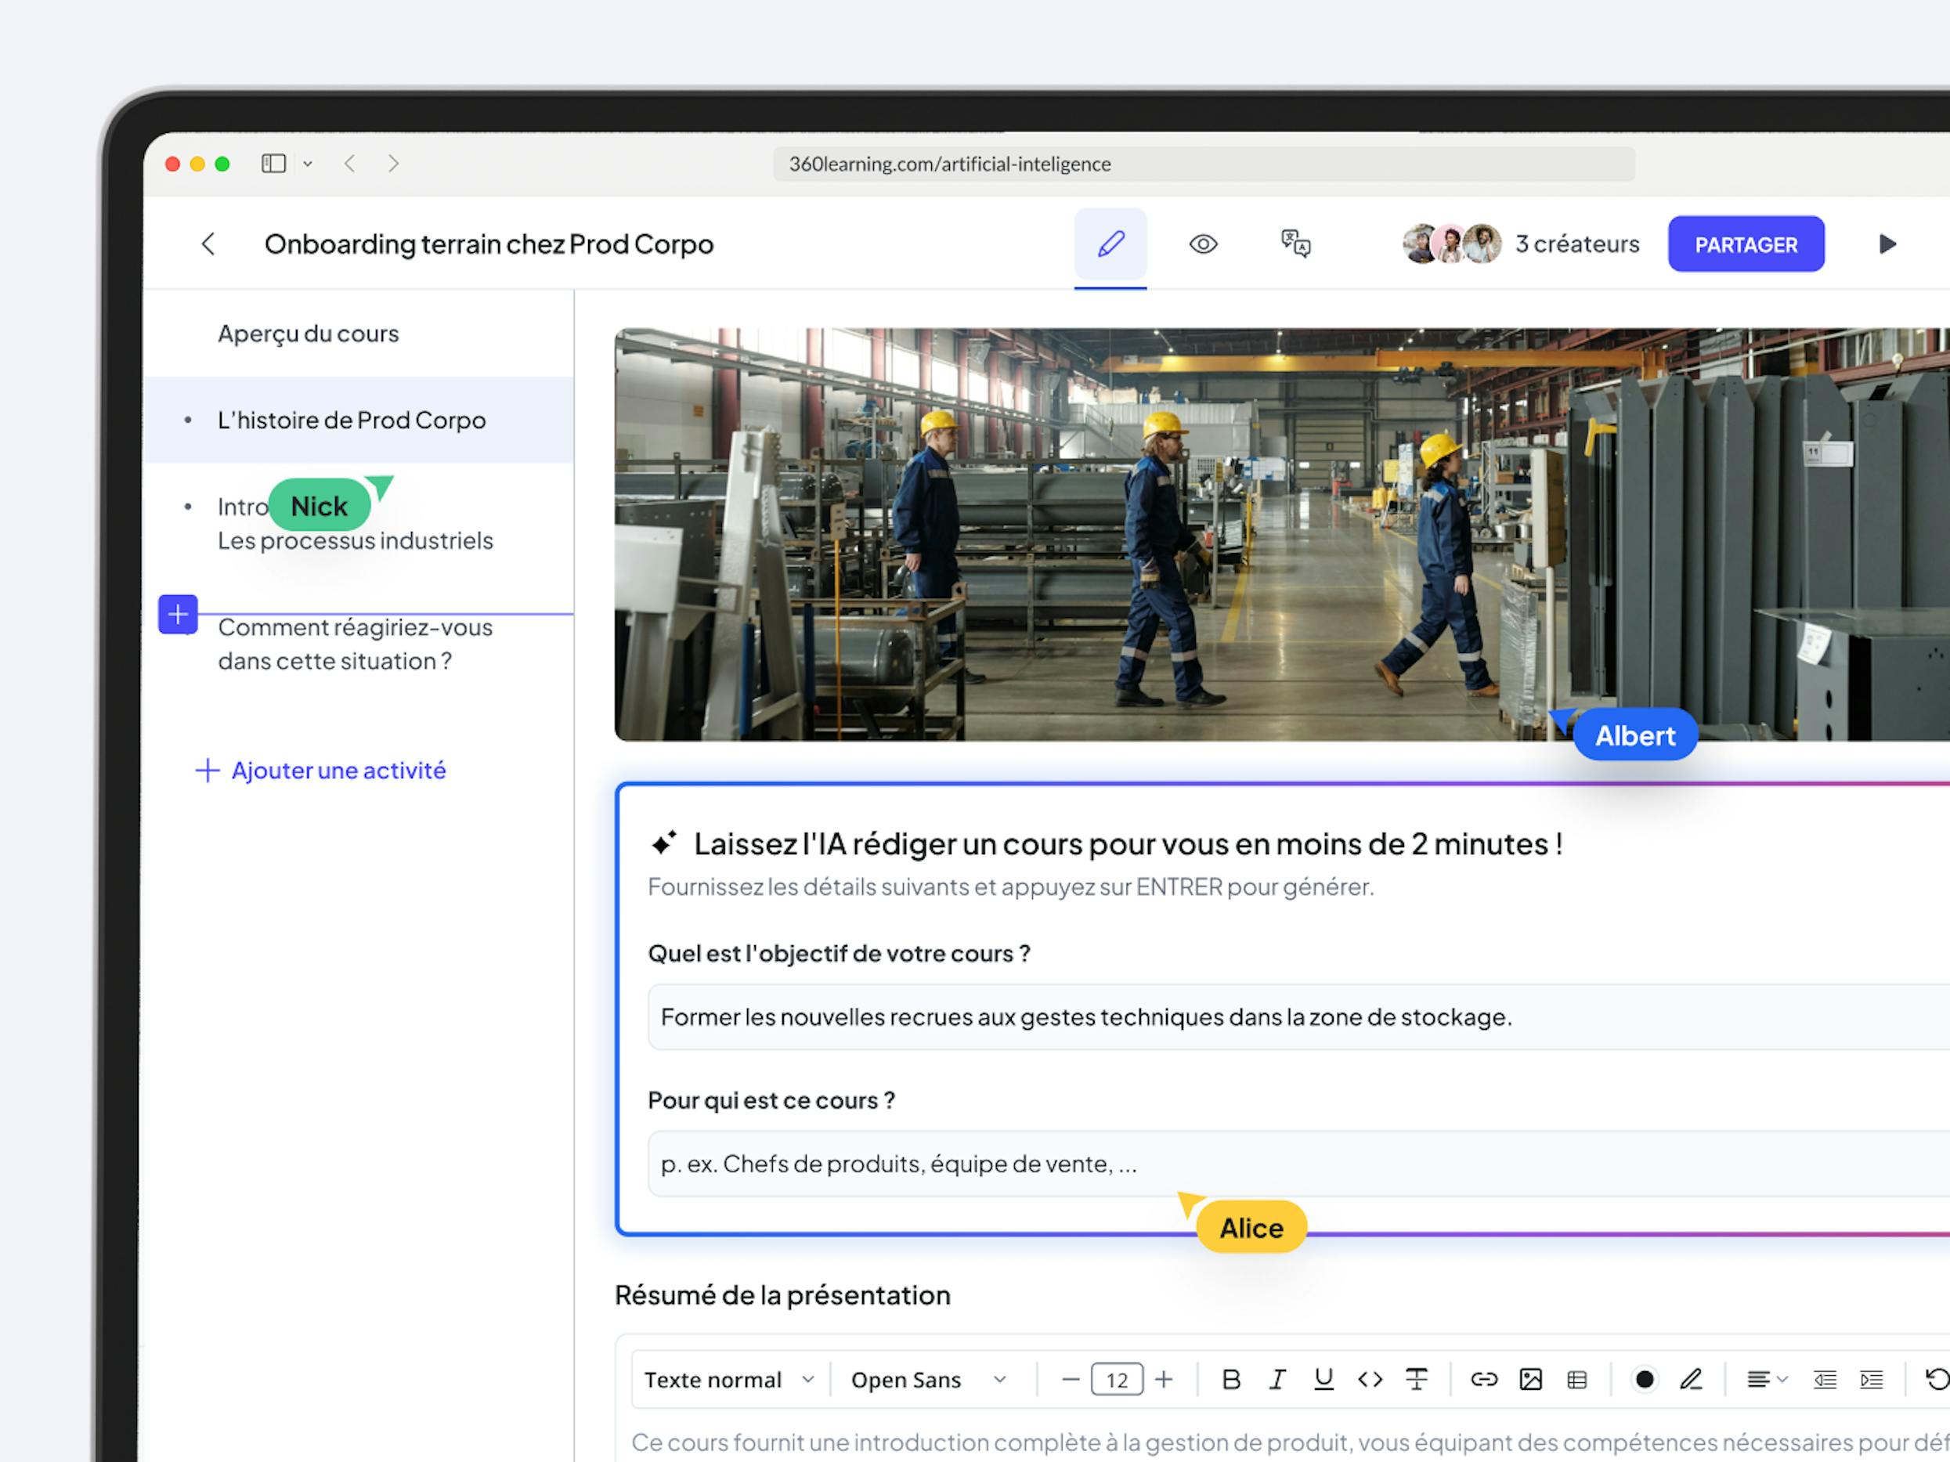Toggle italic text formatting
This screenshot has height=1462, width=1950.
[1277, 1379]
